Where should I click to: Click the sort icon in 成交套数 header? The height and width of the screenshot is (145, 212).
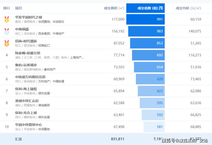[x=161, y=8]
